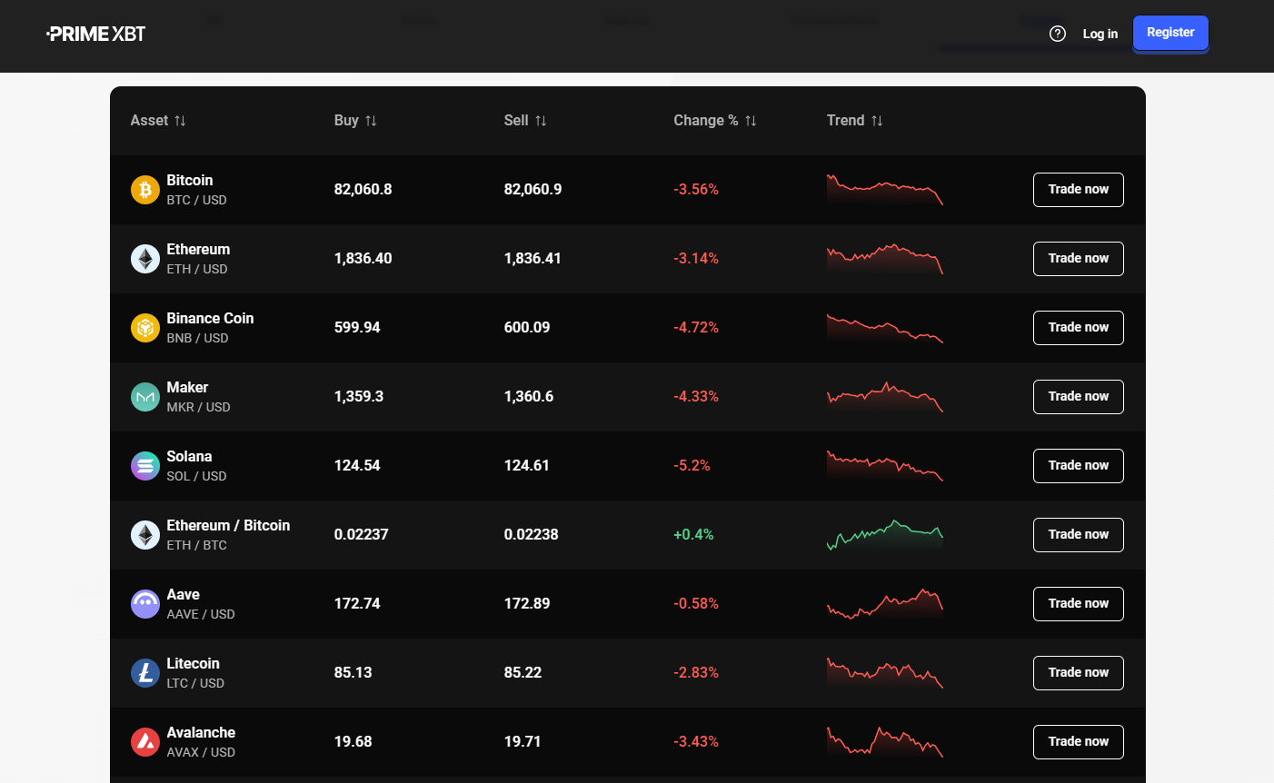Click the Ethereum / Bitcoin pair icon
Image resolution: width=1274 pixels, height=783 pixels.
pyautogui.click(x=144, y=534)
